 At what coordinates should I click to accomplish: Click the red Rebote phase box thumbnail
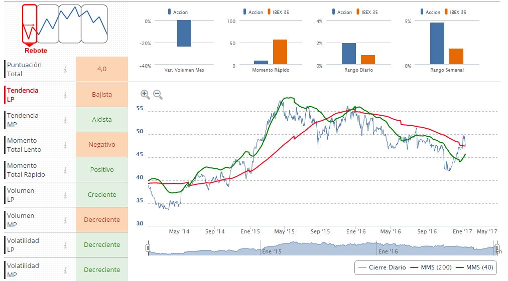(x=30, y=24)
